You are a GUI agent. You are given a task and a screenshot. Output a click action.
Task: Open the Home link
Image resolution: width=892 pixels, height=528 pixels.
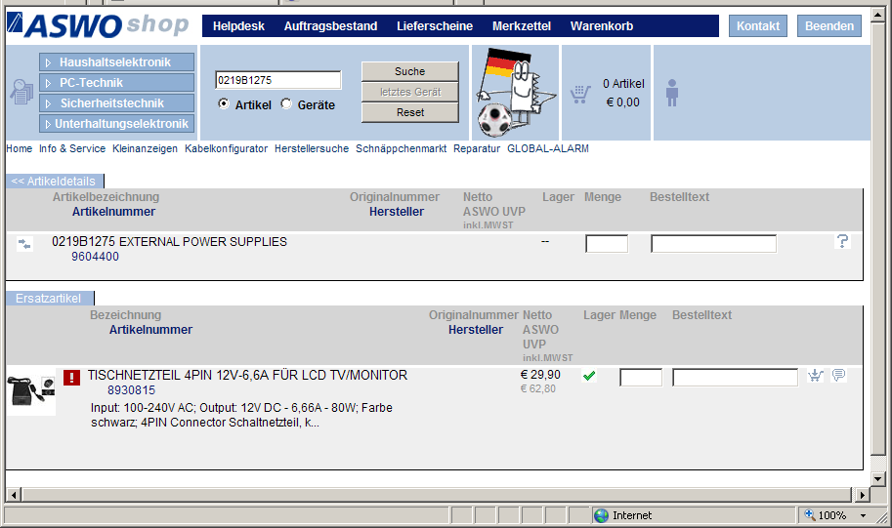coord(20,148)
